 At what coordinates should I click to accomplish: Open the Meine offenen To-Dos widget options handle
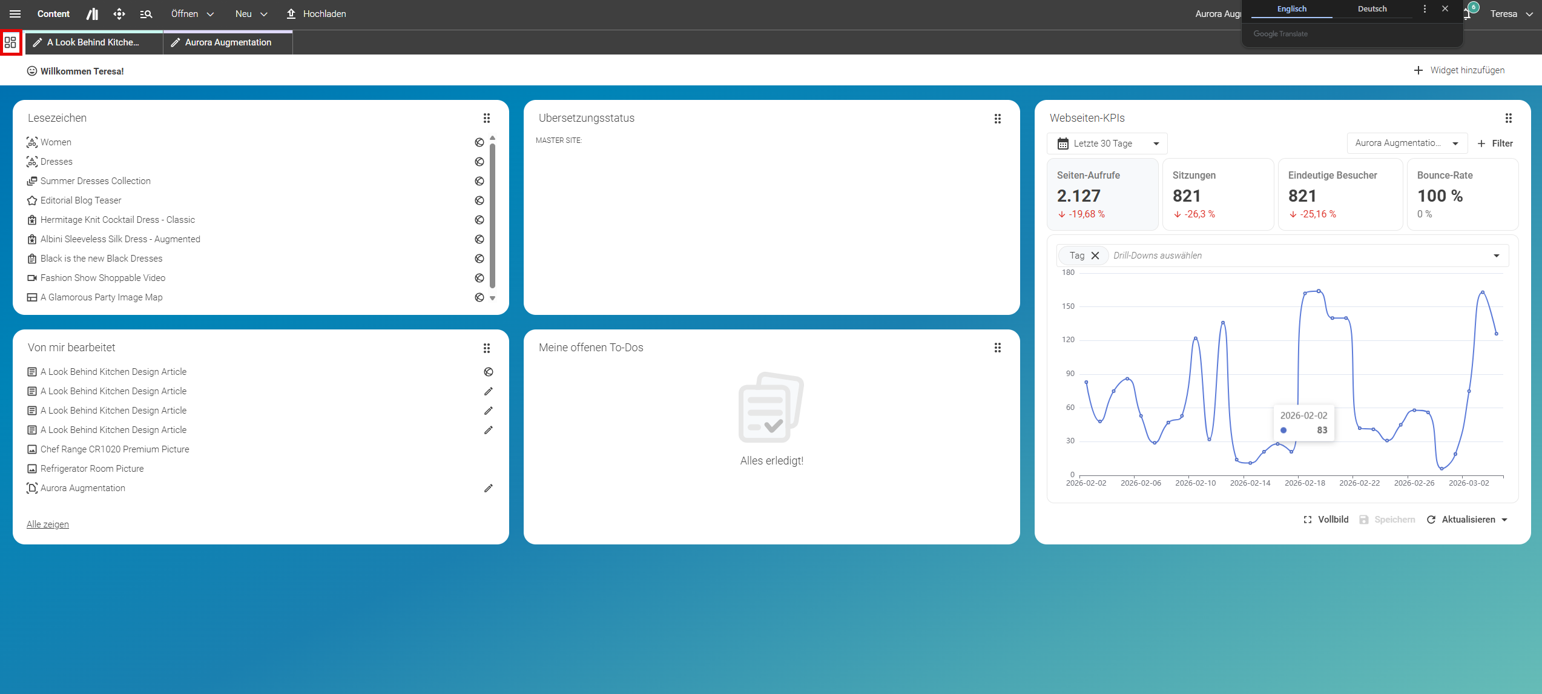click(x=998, y=348)
